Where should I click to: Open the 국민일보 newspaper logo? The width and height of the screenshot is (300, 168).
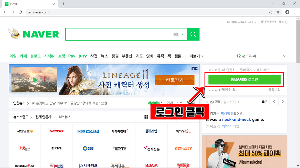pyautogui.click(x=25, y=131)
